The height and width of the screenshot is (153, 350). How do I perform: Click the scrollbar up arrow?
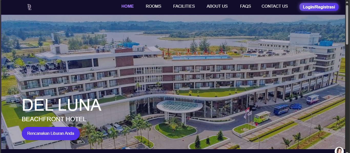click(x=347, y=2)
